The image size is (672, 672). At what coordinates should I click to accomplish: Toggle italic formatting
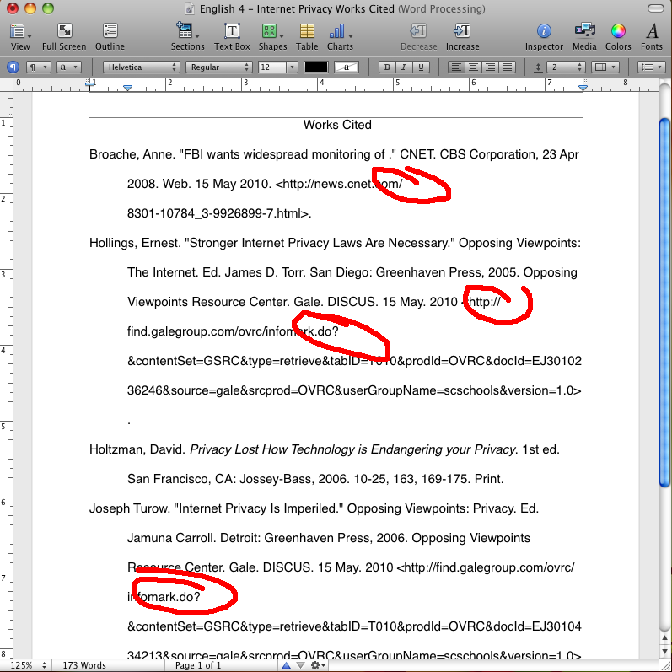click(404, 67)
